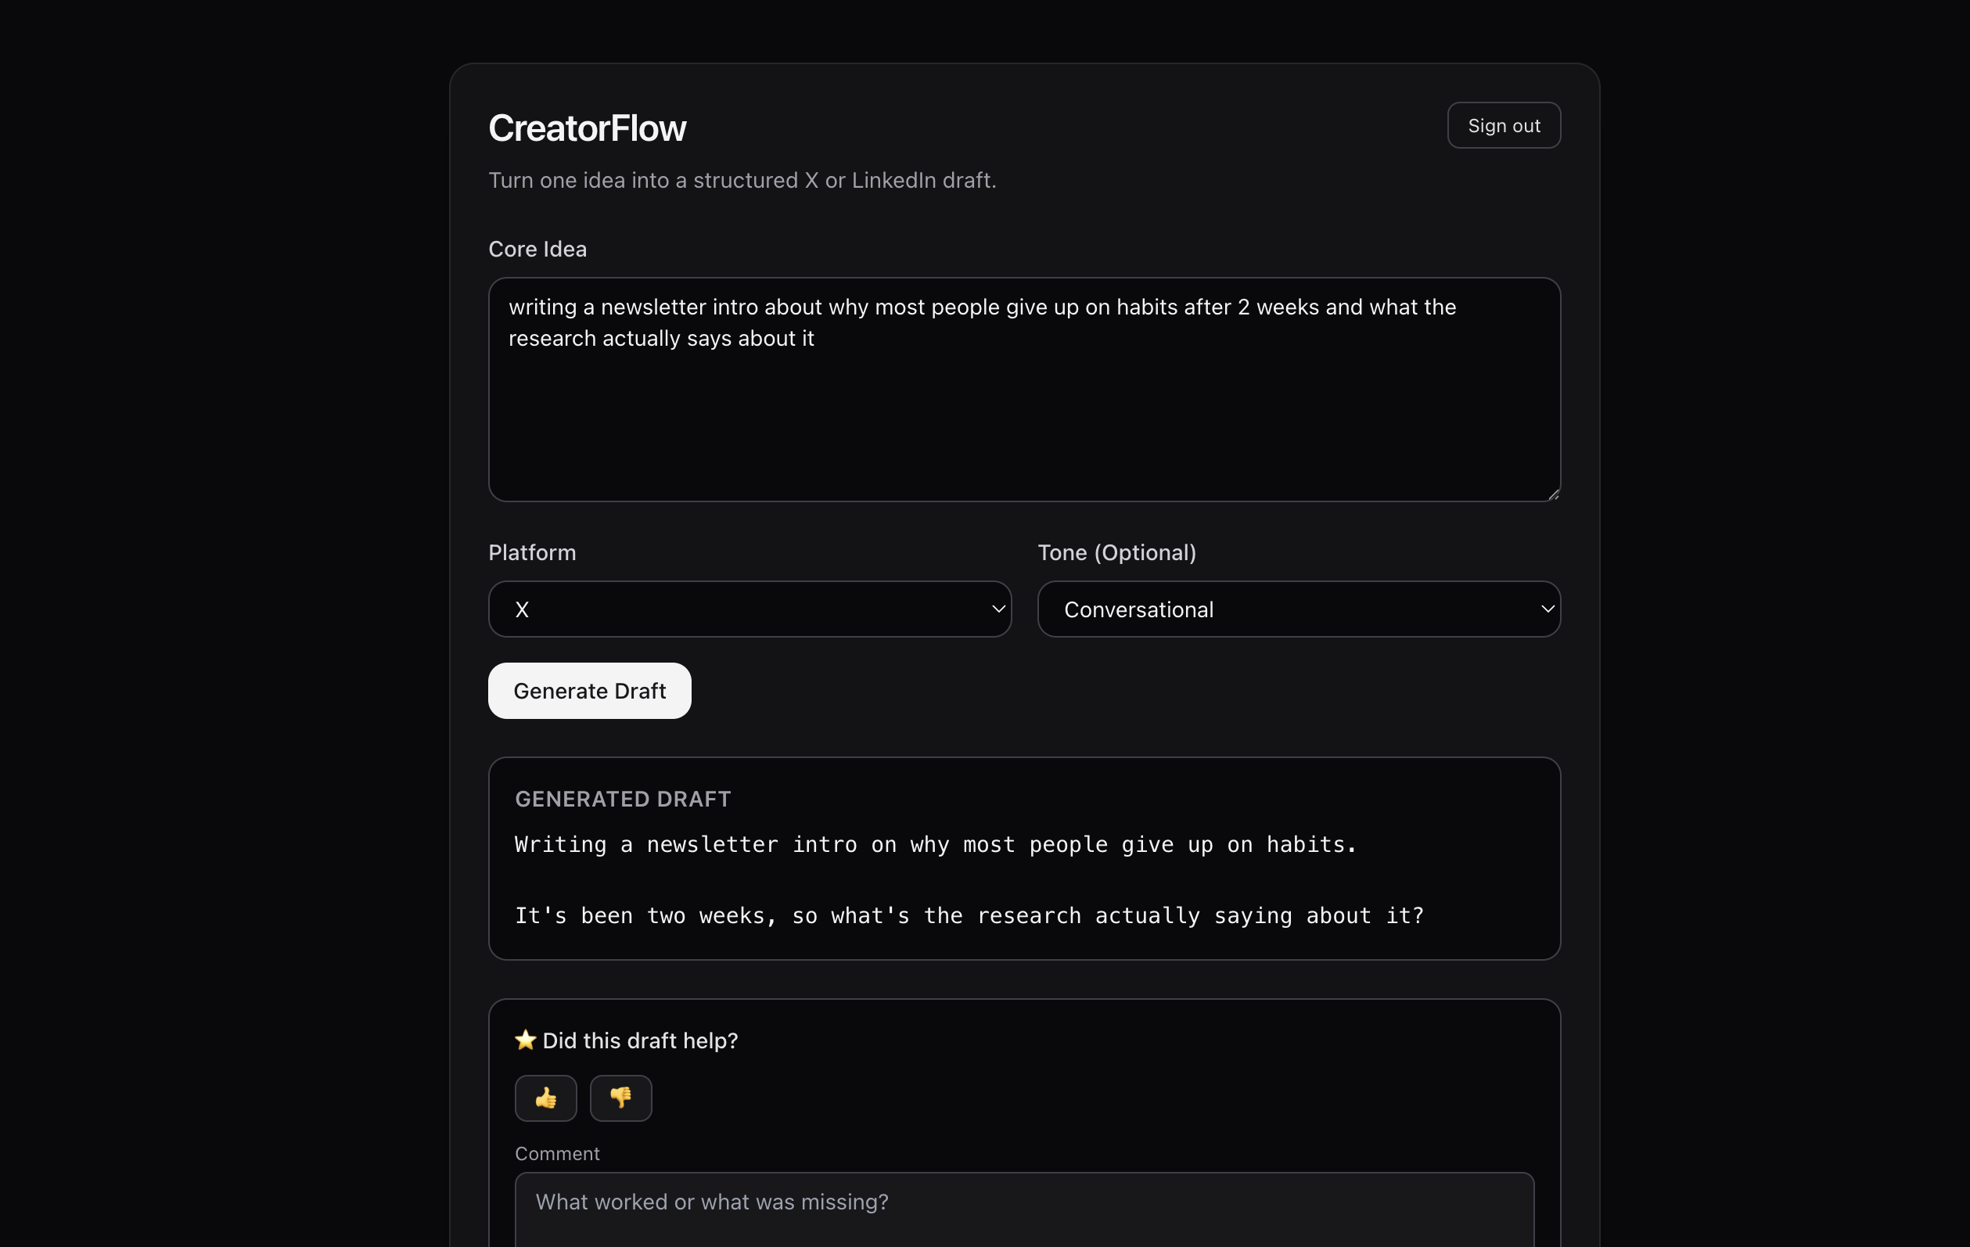Click the thumbs down feedback icon
The height and width of the screenshot is (1247, 1970).
(620, 1098)
